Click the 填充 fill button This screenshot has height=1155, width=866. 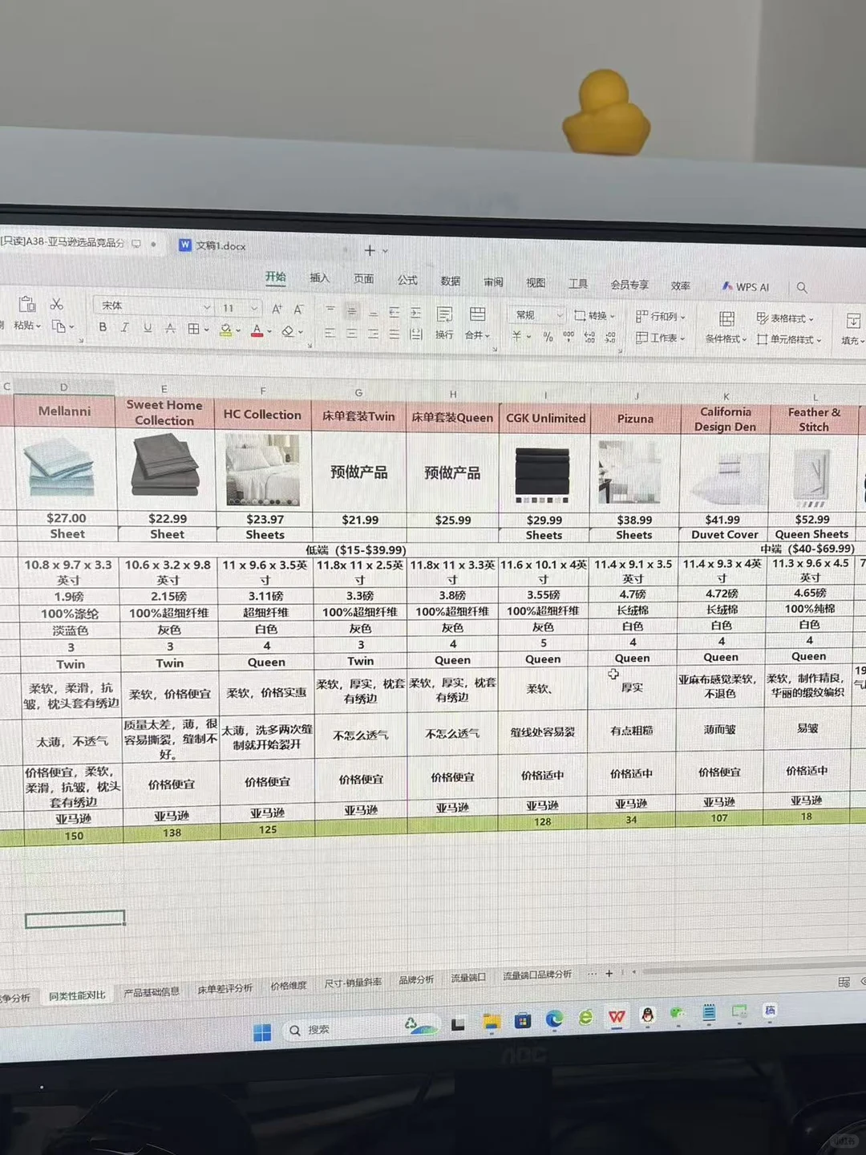pyautogui.click(x=852, y=330)
